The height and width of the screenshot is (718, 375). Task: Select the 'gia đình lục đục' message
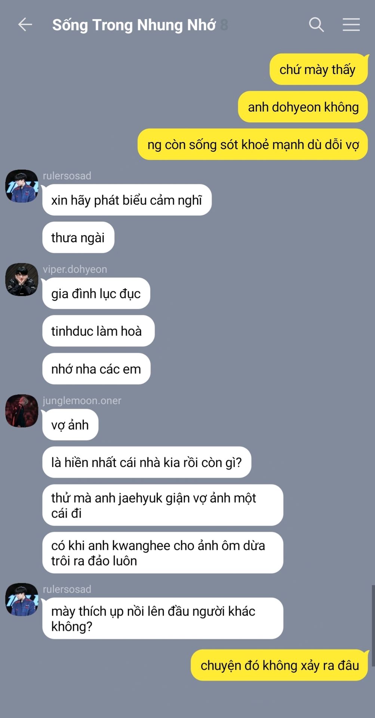(96, 294)
